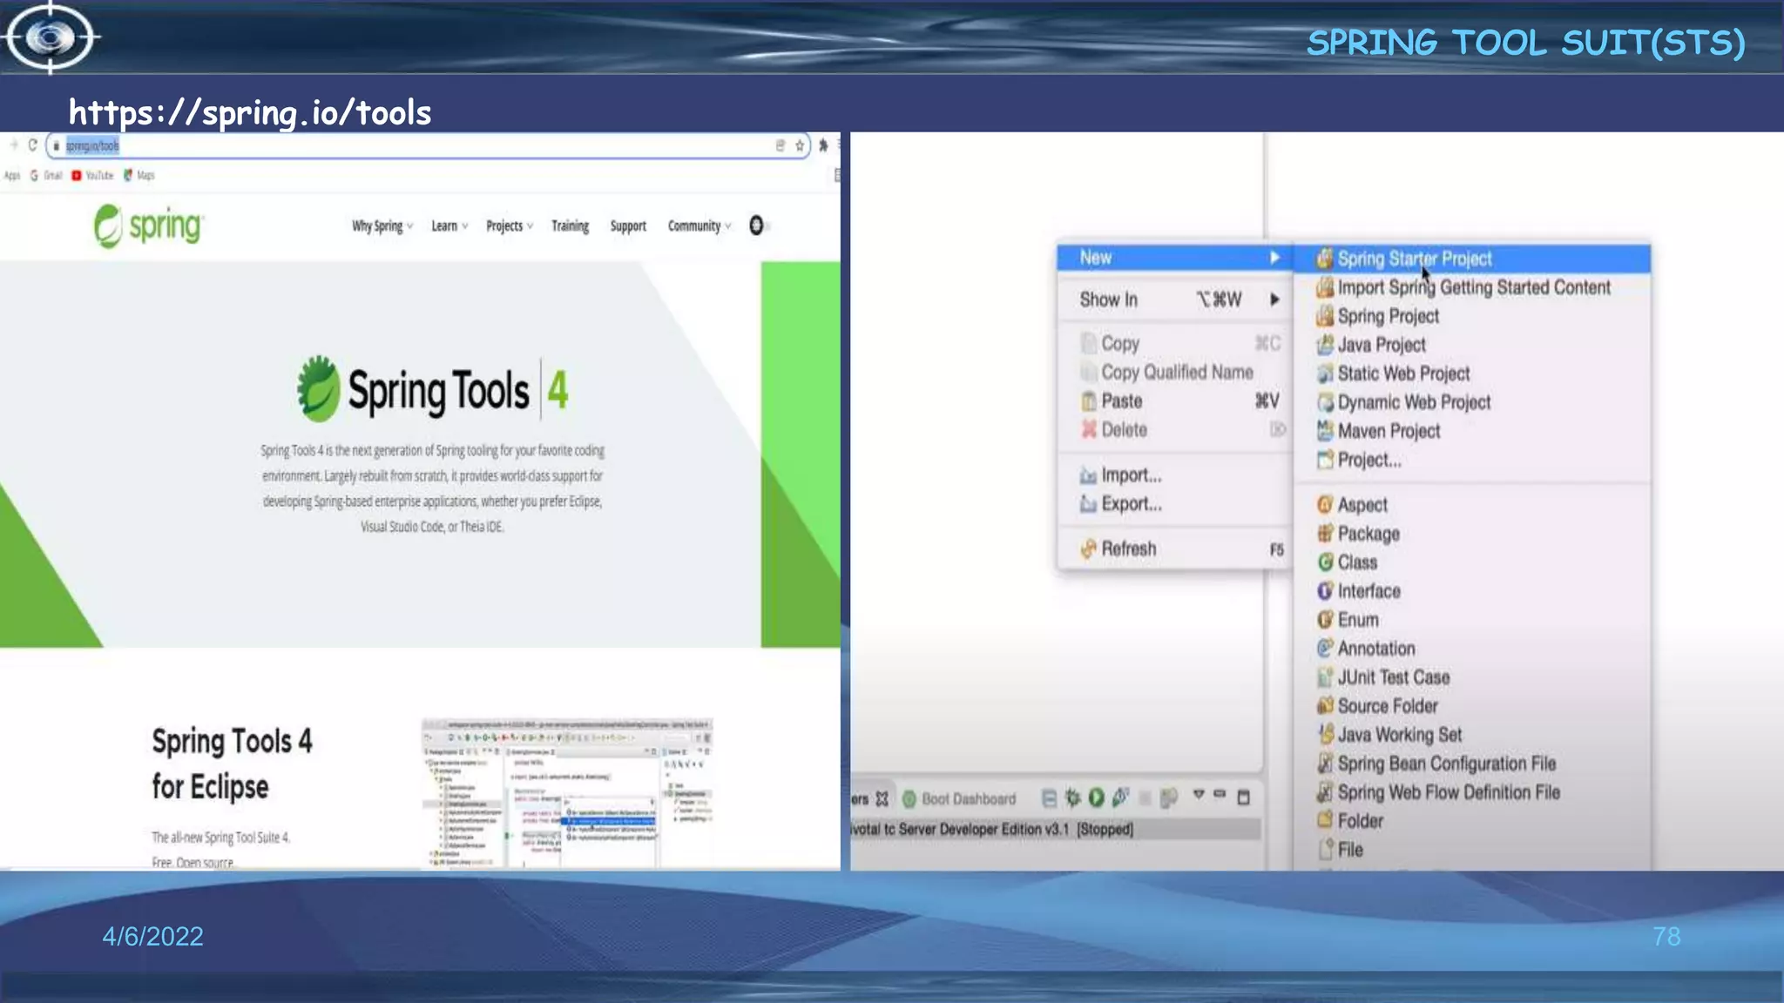Expand the New submenu arrow
Screen dimensions: 1784x1003
click(x=1274, y=258)
